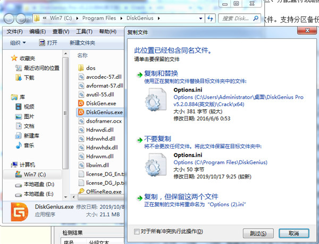Close the 复制文件 dialog
This screenshot has width=319, height=244.
coord(307,31)
